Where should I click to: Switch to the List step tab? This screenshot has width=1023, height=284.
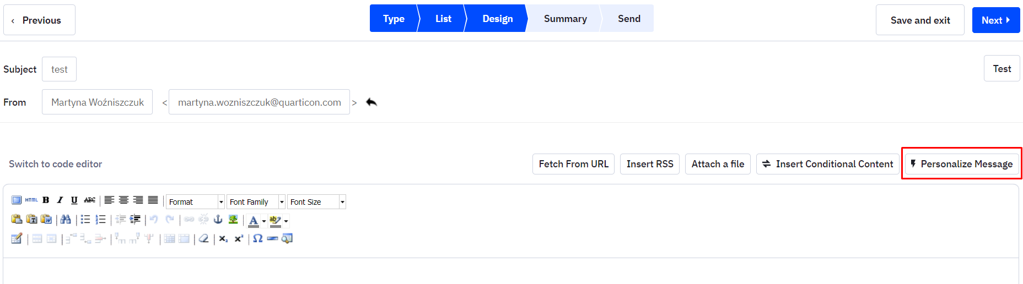click(443, 19)
